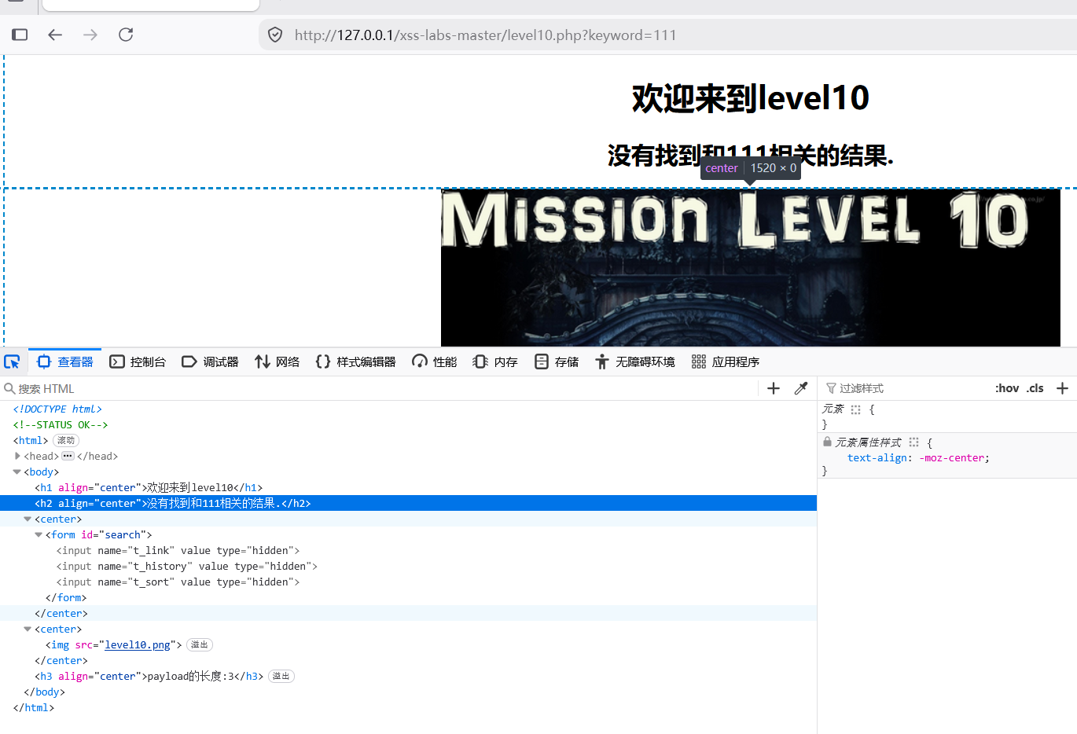Screen dimensions: 1077x734
Task: Collapse the form id=search node
Action: 39,534
